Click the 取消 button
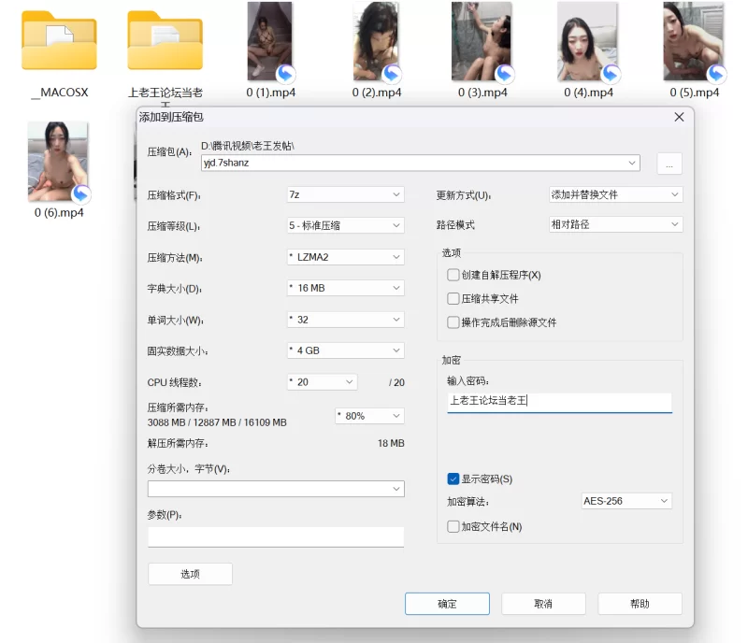The image size is (748, 643). pos(543,604)
